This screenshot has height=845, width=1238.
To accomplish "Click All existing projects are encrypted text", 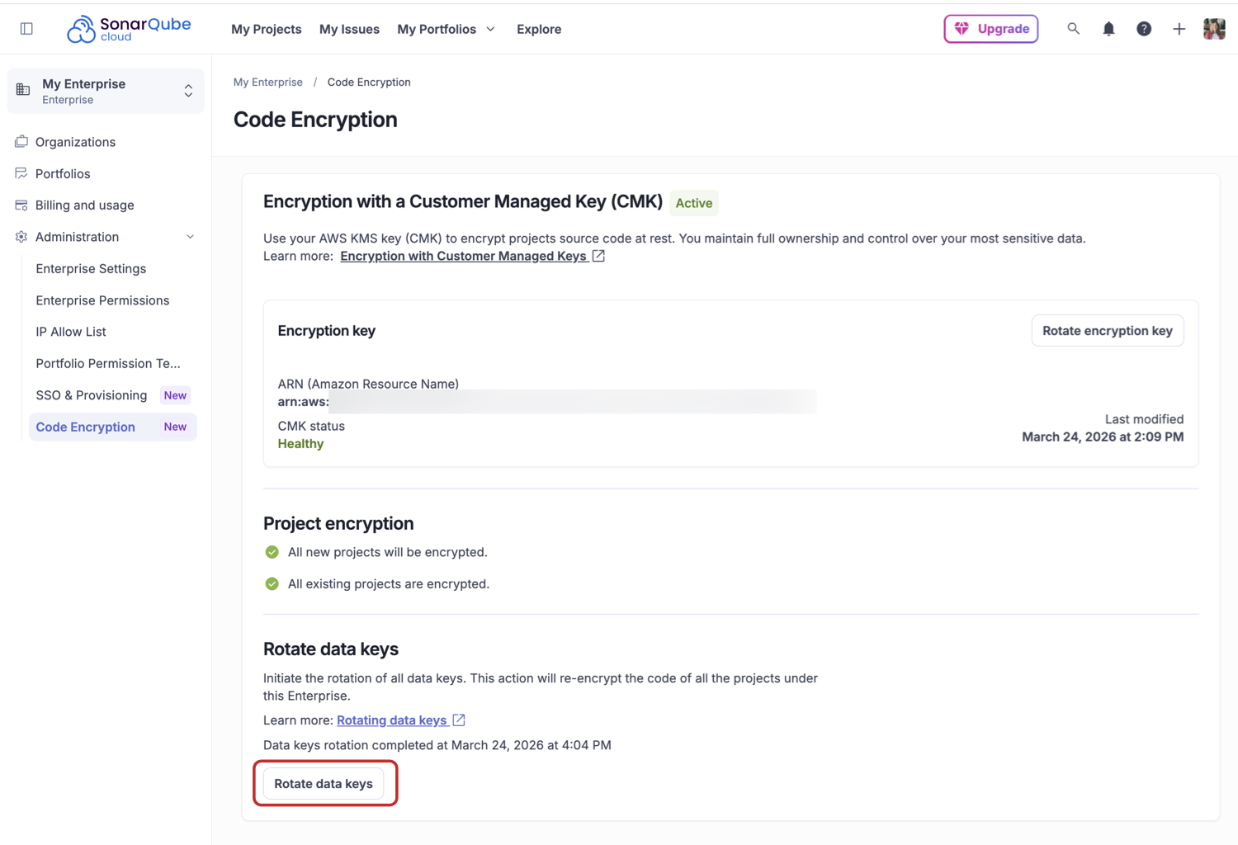I will [x=389, y=584].
